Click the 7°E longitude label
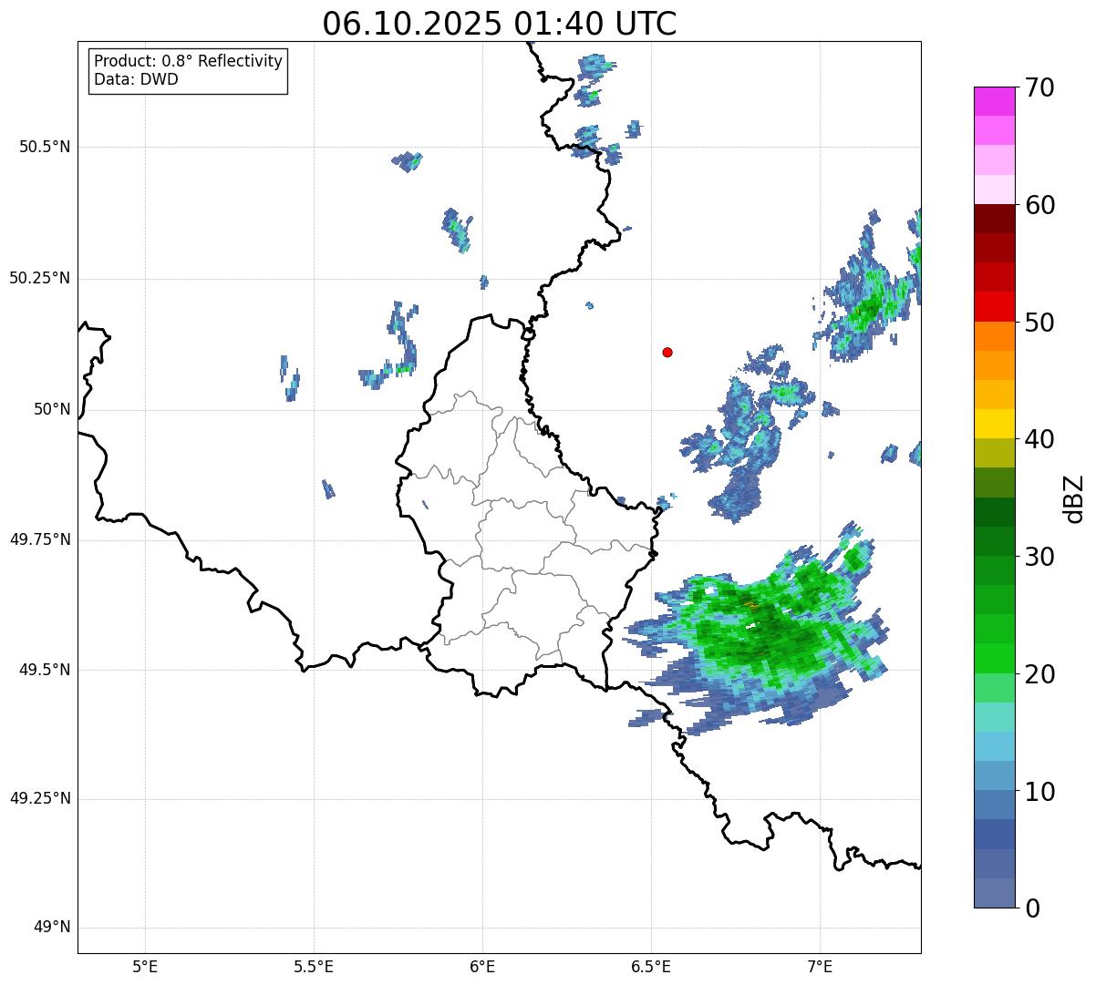 click(x=820, y=966)
